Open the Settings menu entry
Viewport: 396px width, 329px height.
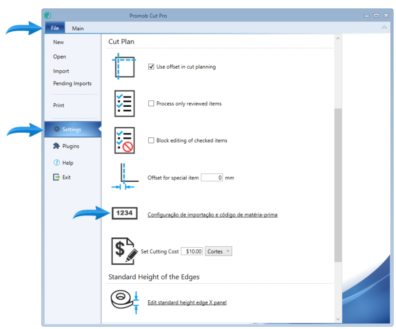coord(73,129)
